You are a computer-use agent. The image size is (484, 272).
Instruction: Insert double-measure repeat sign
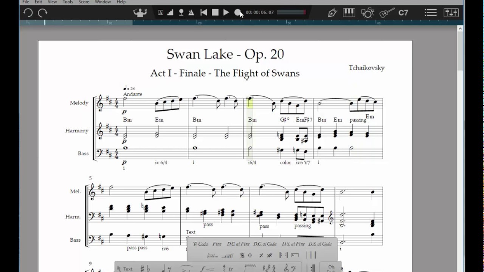pyautogui.click(x=270, y=255)
